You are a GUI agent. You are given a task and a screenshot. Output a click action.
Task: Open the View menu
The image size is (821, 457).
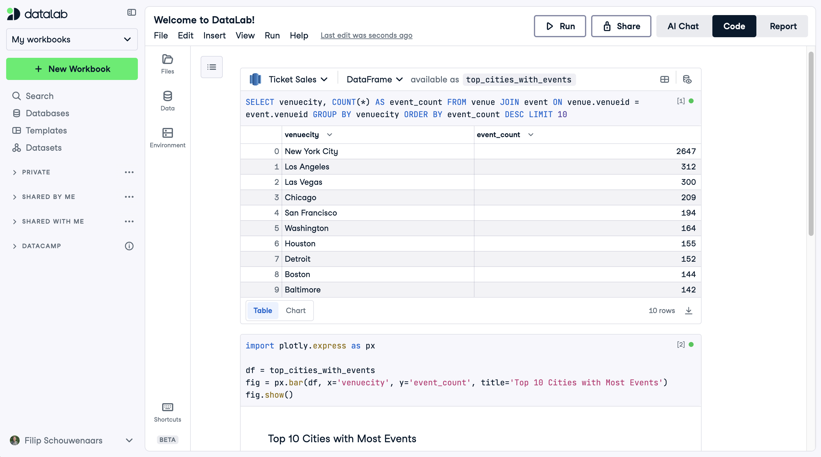click(245, 35)
